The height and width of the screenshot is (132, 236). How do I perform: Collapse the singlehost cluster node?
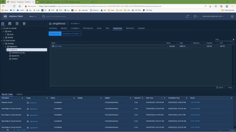6,50
